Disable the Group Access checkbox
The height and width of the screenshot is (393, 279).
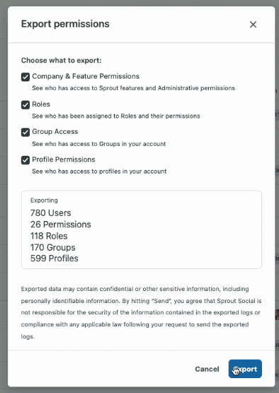(25, 132)
